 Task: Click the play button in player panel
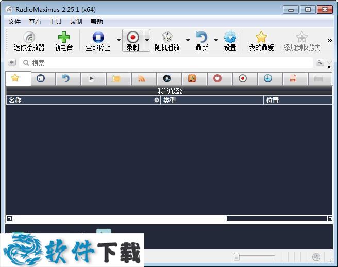click(x=104, y=231)
